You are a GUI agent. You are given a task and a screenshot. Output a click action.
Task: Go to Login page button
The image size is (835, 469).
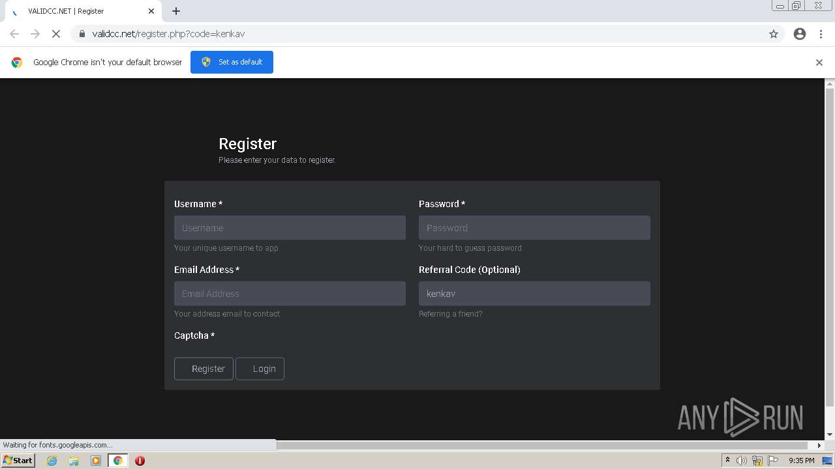(x=260, y=369)
